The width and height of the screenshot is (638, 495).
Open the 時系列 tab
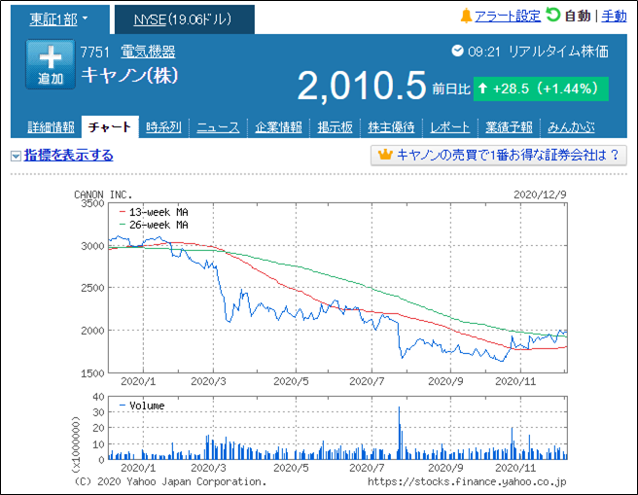(x=163, y=127)
